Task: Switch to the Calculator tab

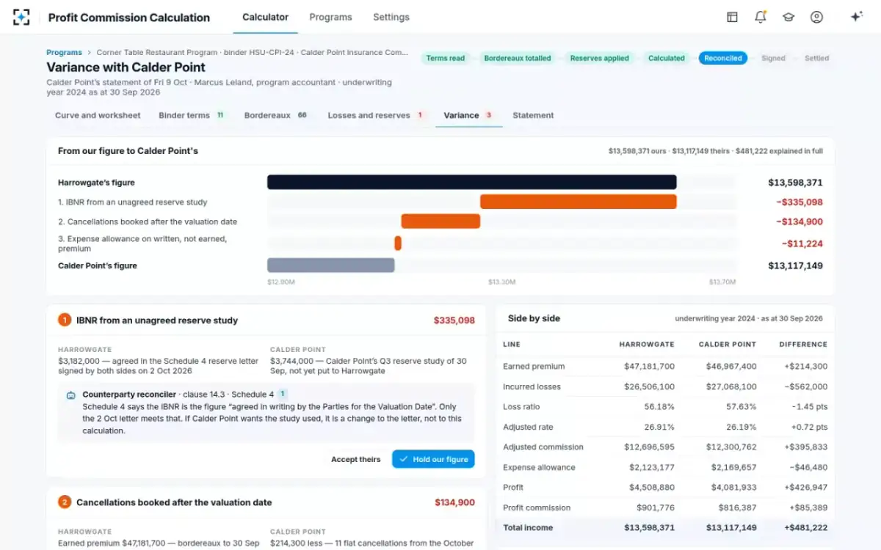Action: click(x=265, y=17)
